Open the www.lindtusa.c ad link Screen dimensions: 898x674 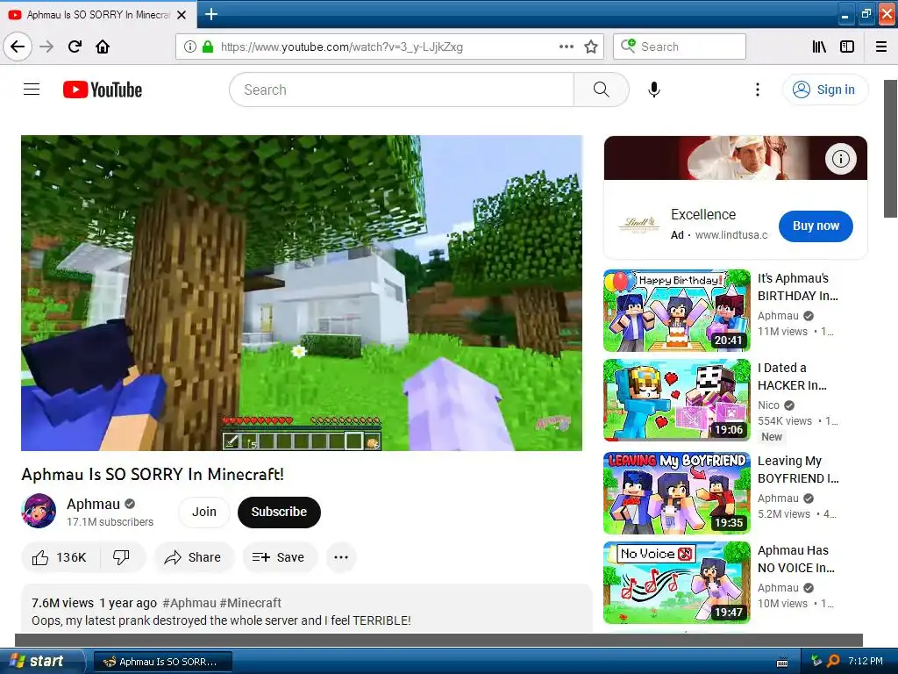(x=731, y=235)
